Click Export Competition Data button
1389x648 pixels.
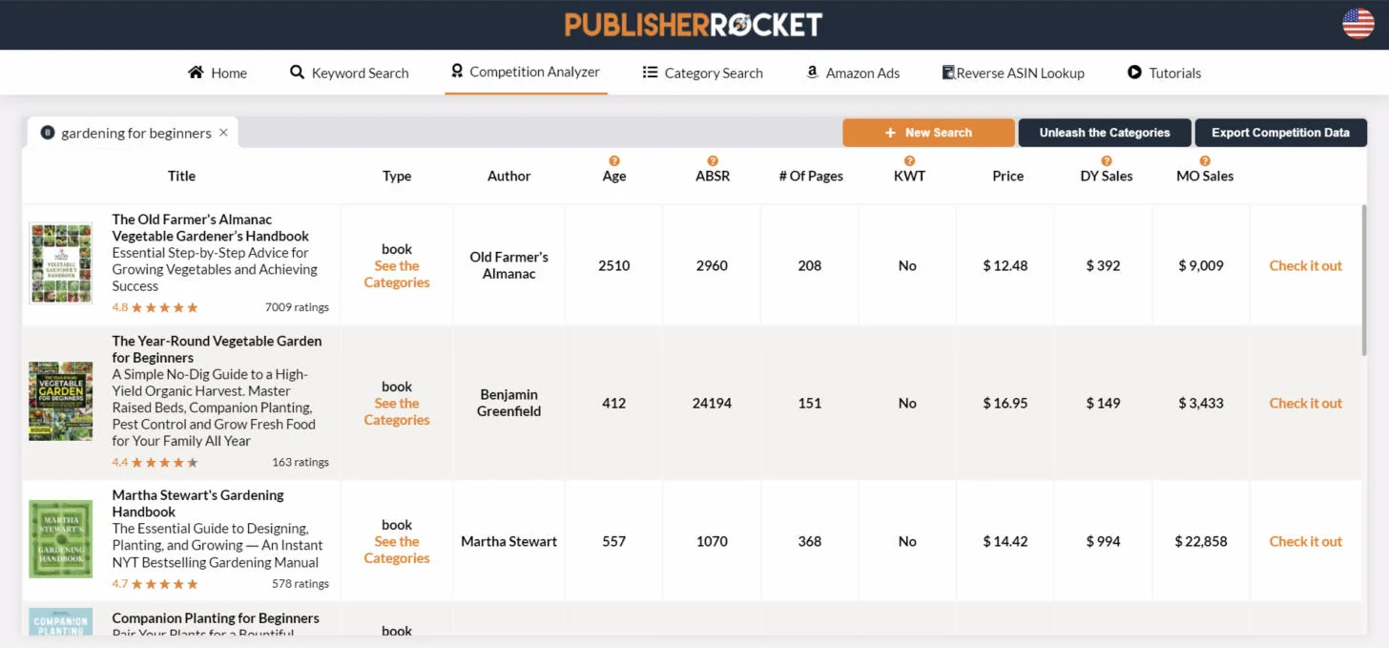(x=1280, y=133)
